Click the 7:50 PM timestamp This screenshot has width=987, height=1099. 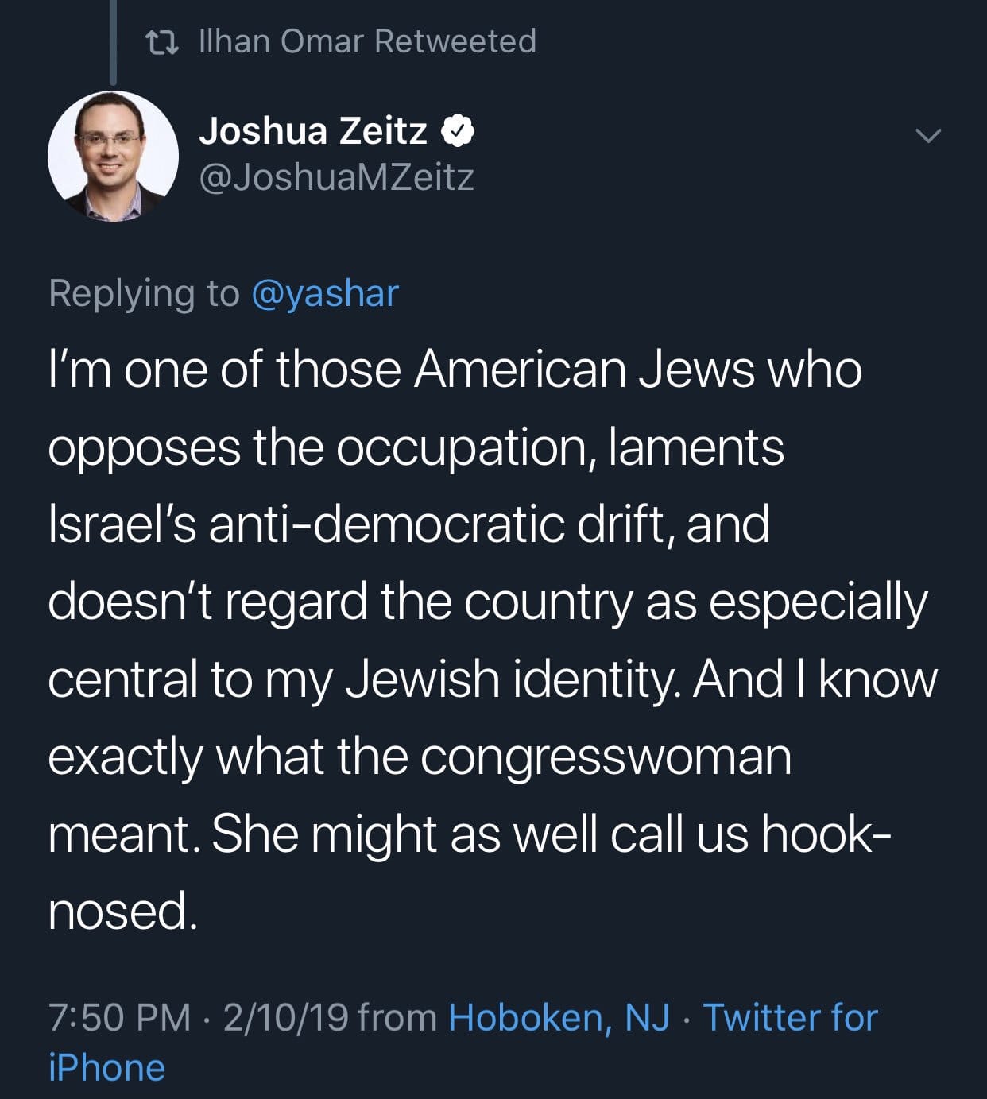click(x=119, y=1018)
